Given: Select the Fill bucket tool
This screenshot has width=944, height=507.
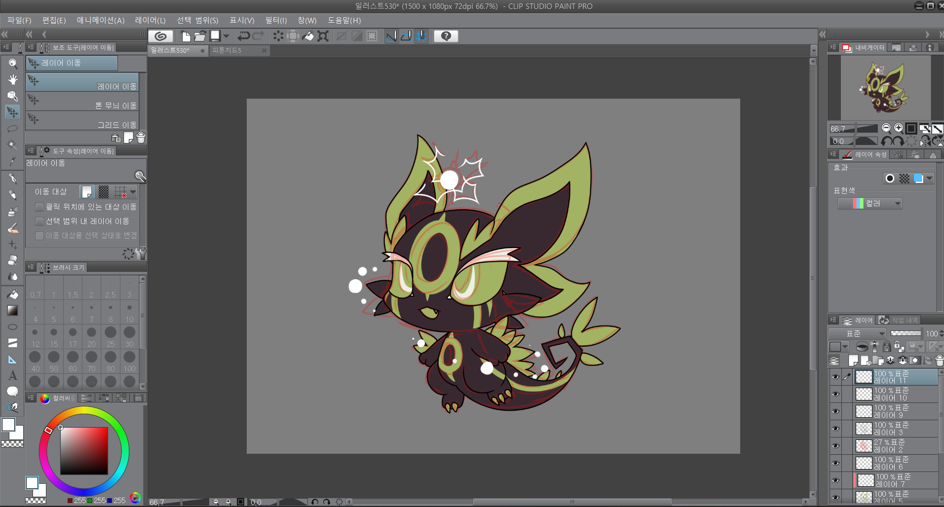Looking at the screenshot, I should tap(13, 294).
